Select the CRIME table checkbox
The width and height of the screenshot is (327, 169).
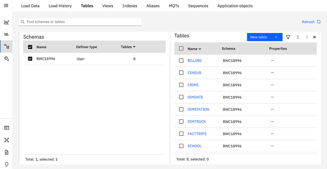[x=181, y=85]
